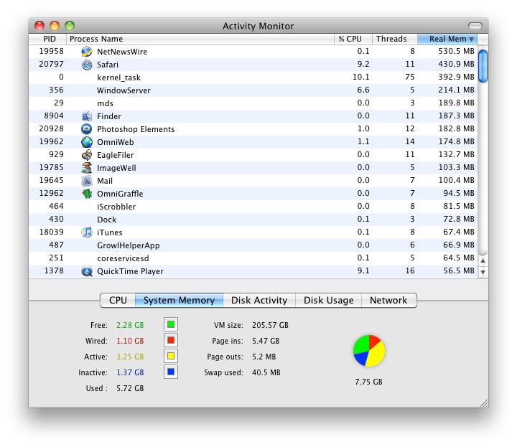Click the Wired 1.10 GB value

(130, 341)
